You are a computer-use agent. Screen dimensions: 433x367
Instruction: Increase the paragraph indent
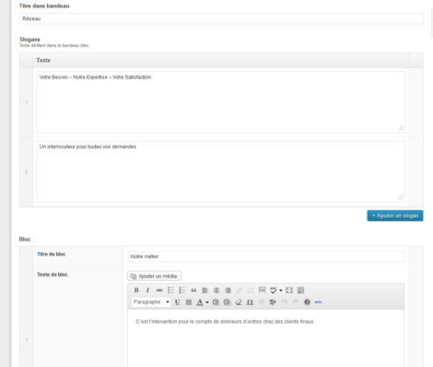pos(273,302)
